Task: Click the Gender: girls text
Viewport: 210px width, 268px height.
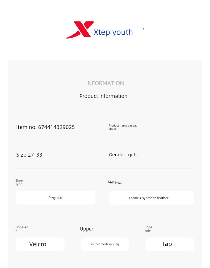Action: [x=123, y=155]
